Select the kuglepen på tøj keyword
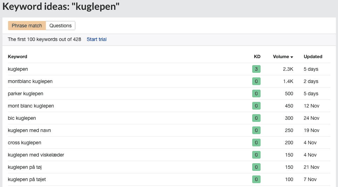 tap(25, 167)
